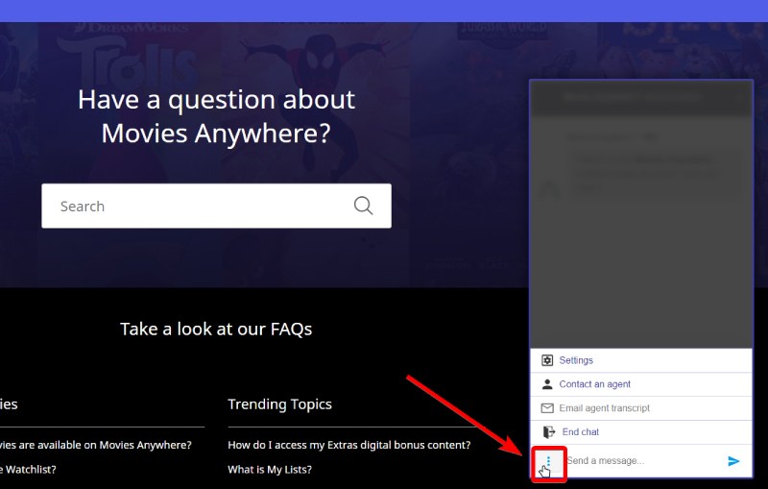Click the Have a question about heading

(x=216, y=116)
